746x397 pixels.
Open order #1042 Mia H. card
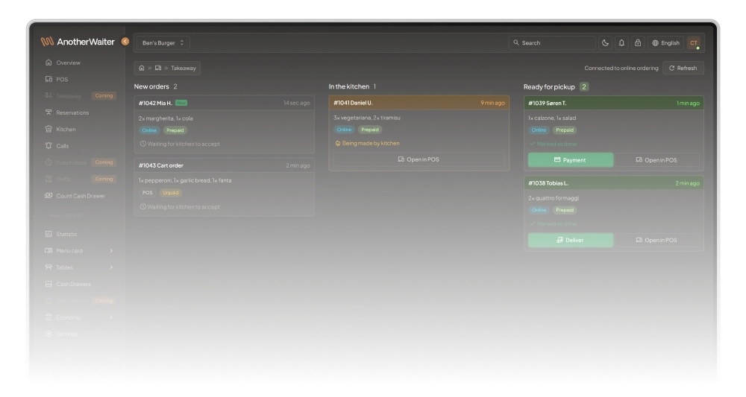pyautogui.click(x=224, y=124)
